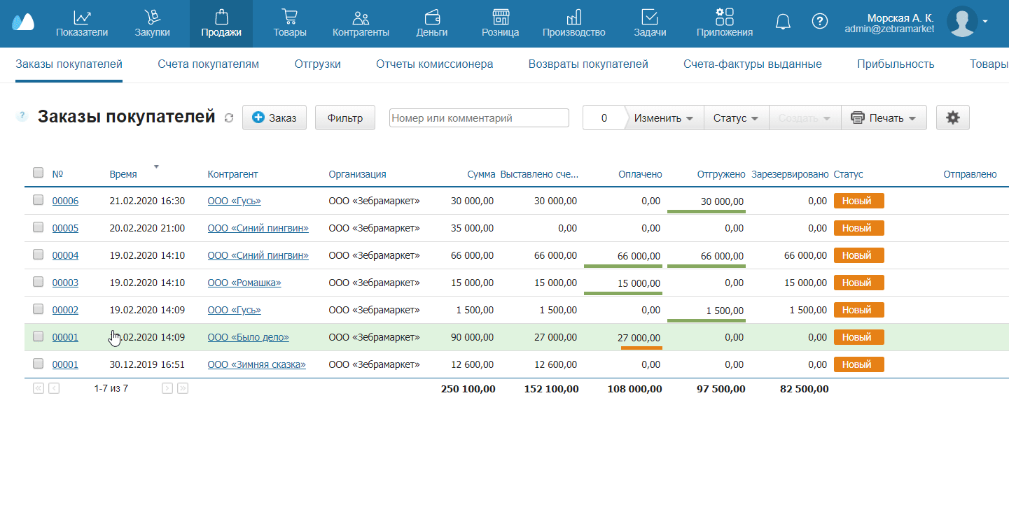
Task: Open the Отгрузки tab
Action: pyautogui.click(x=317, y=64)
